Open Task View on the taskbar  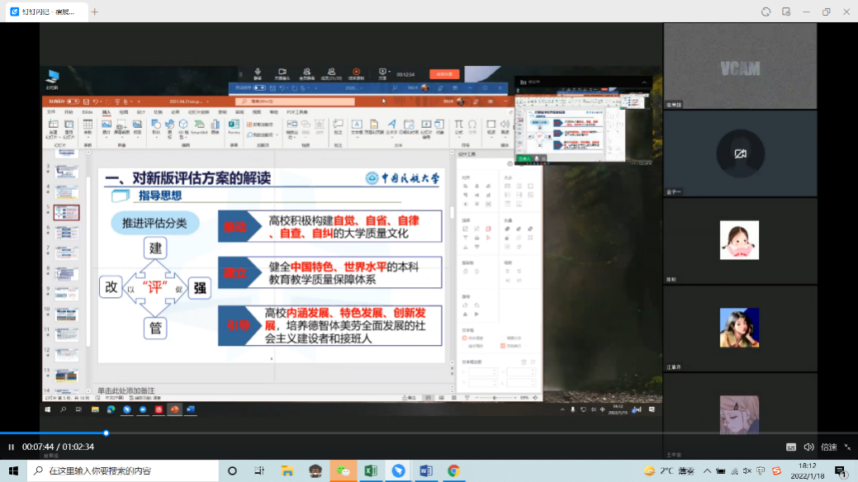pyautogui.click(x=260, y=470)
